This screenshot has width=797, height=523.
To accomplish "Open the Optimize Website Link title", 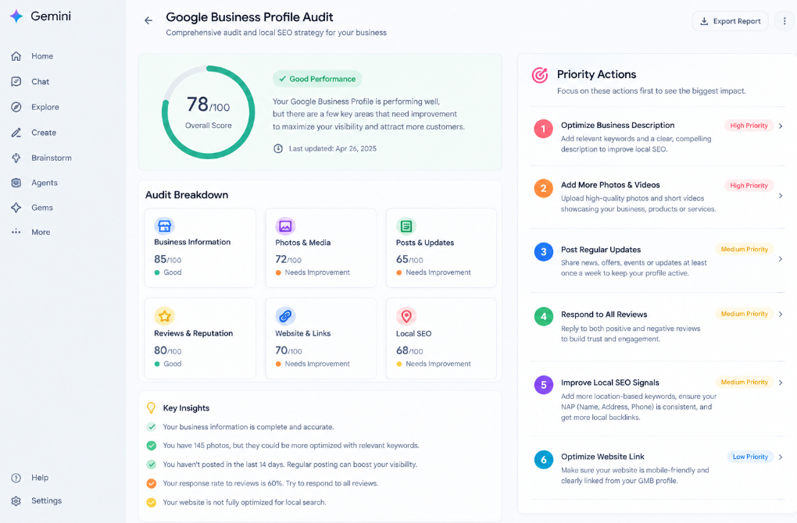I will coord(602,457).
